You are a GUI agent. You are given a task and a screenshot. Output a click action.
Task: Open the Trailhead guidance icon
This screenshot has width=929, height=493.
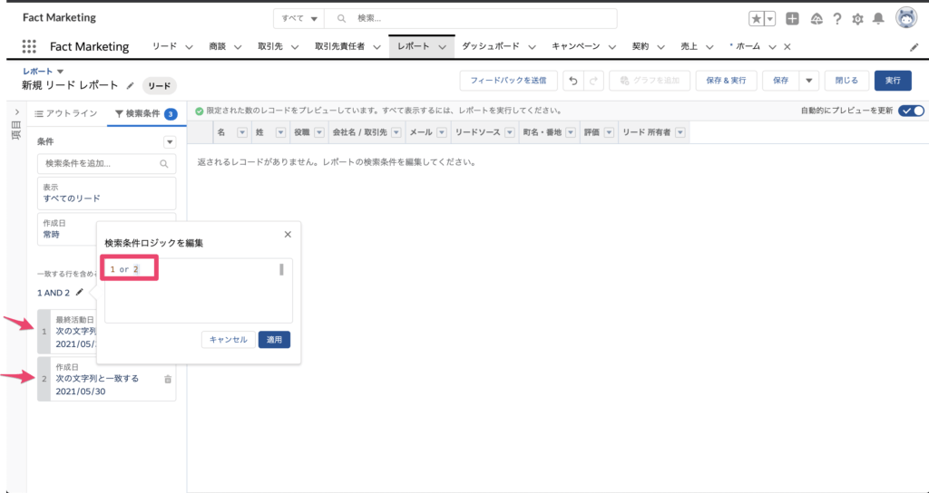817,19
